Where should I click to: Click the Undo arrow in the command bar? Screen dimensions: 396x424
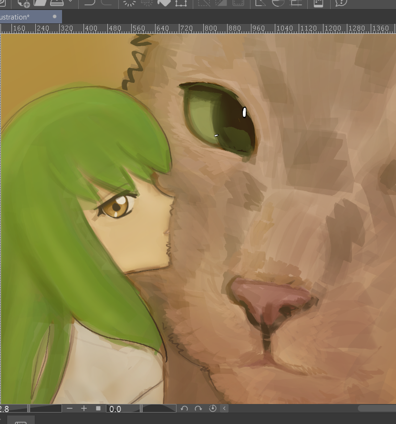(x=89, y=2)
